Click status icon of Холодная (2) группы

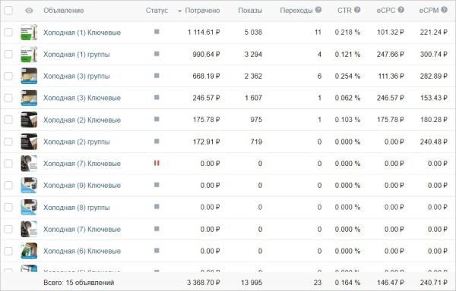point(157,141)
